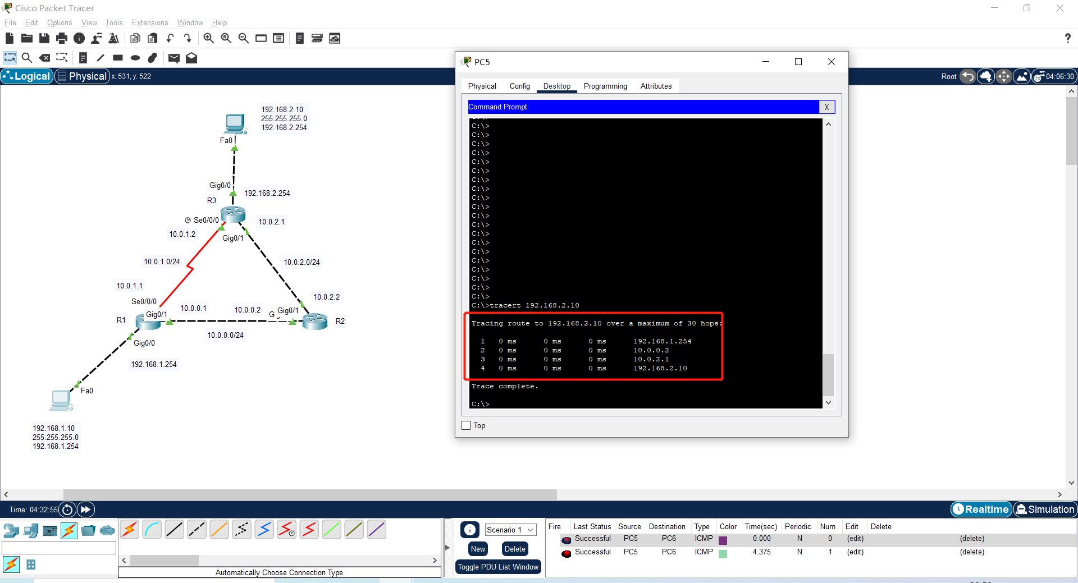Click router R3 in the topology
The width and height of the screenshot is (1078, 583).
click(233, 214)
